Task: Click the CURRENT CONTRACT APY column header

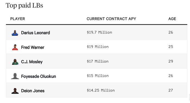Action: click(x=111, y=19)
